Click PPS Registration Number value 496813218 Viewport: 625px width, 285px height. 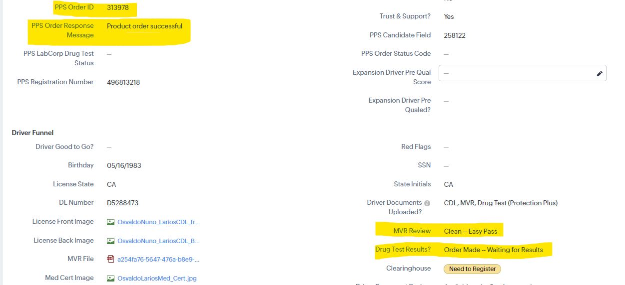click(x=123, y=82)
